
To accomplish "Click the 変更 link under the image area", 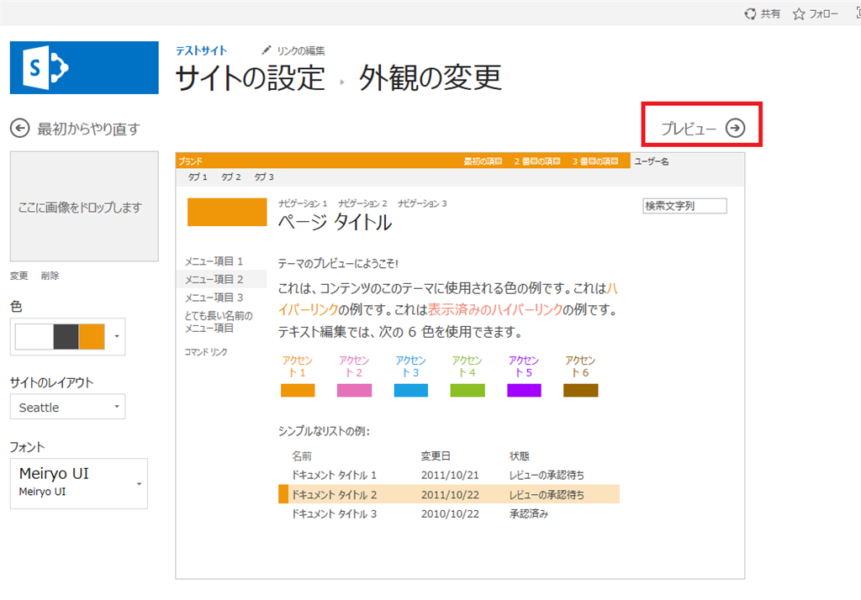I will click(20, 276).
